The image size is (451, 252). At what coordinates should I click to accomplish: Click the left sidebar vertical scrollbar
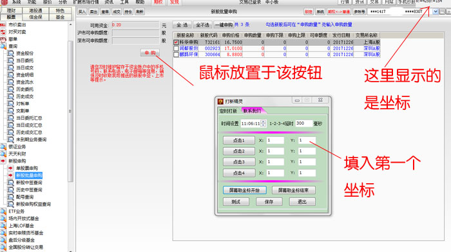point(70,111)
